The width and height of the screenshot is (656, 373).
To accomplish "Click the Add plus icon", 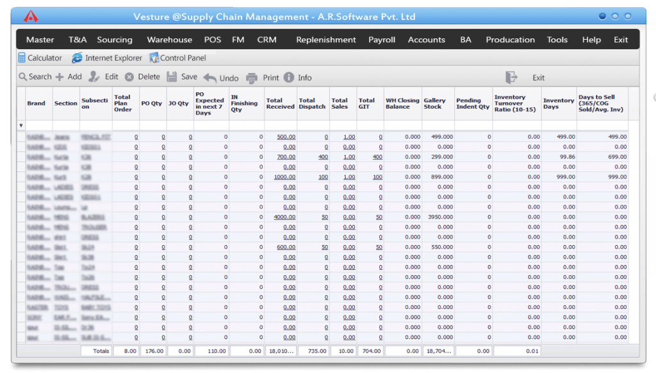I will coord(60,77).
